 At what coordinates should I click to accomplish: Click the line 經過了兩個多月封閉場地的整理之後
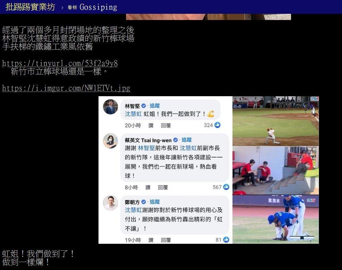coord(68,30)
